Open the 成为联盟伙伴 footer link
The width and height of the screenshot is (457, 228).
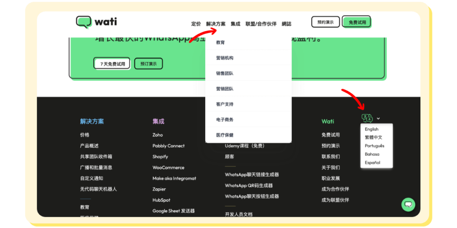pos(335,200)
